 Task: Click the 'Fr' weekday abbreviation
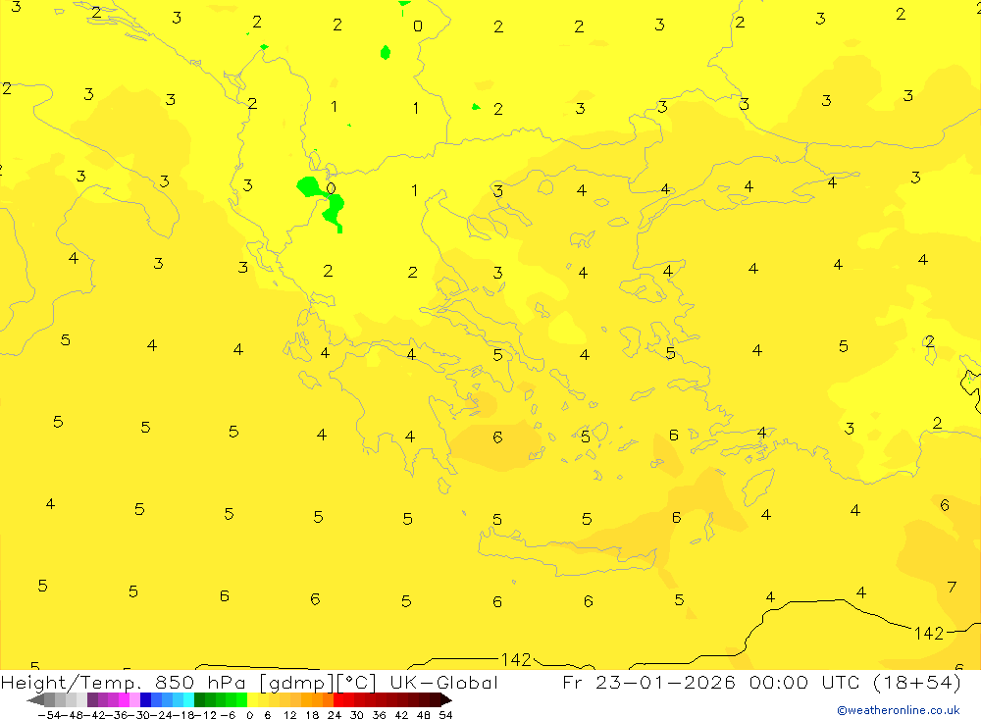click(x=573, y=682)
